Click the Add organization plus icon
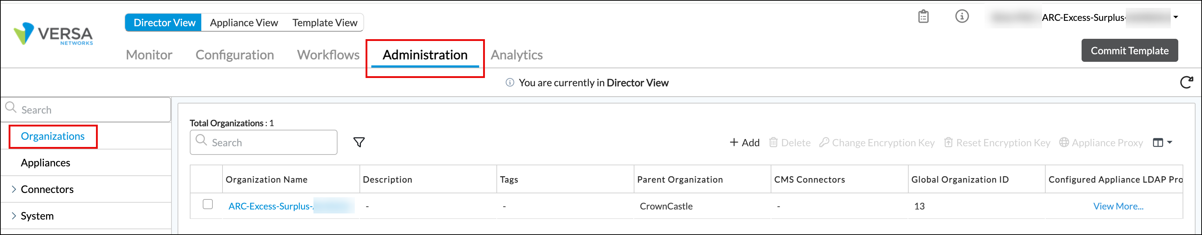 pyautogui.click(x=734, y=142)
